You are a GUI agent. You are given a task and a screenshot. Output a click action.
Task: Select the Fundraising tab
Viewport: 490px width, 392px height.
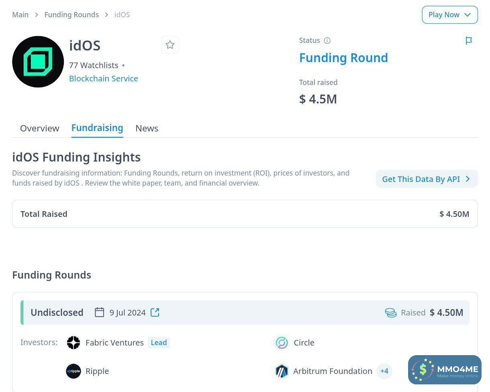(x=97, y=128)
